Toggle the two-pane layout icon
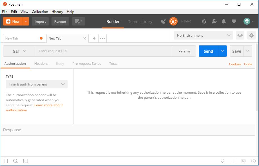The height and width of the screenshot is (166, 259). (x=233, y=161)
